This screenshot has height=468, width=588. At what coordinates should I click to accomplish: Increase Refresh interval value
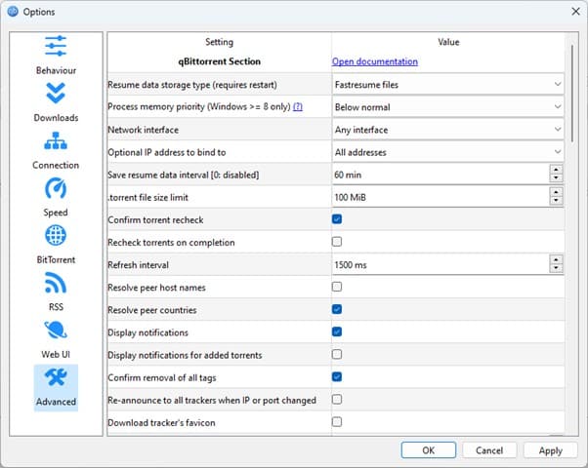[556, 259]
